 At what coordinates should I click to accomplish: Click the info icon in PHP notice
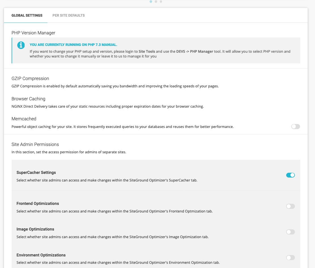pyautogui.click(x=21, y=45)
